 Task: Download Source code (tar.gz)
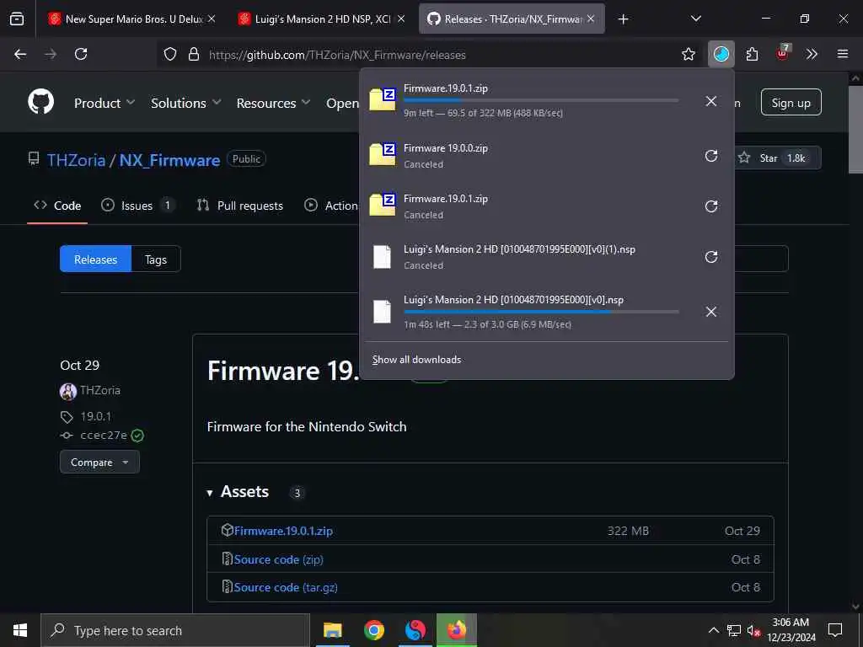286,587
